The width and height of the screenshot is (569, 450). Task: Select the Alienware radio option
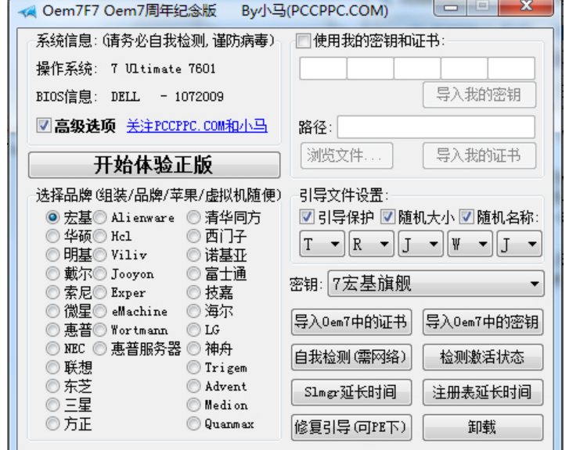pyautogui.click(x=100, y=217)
